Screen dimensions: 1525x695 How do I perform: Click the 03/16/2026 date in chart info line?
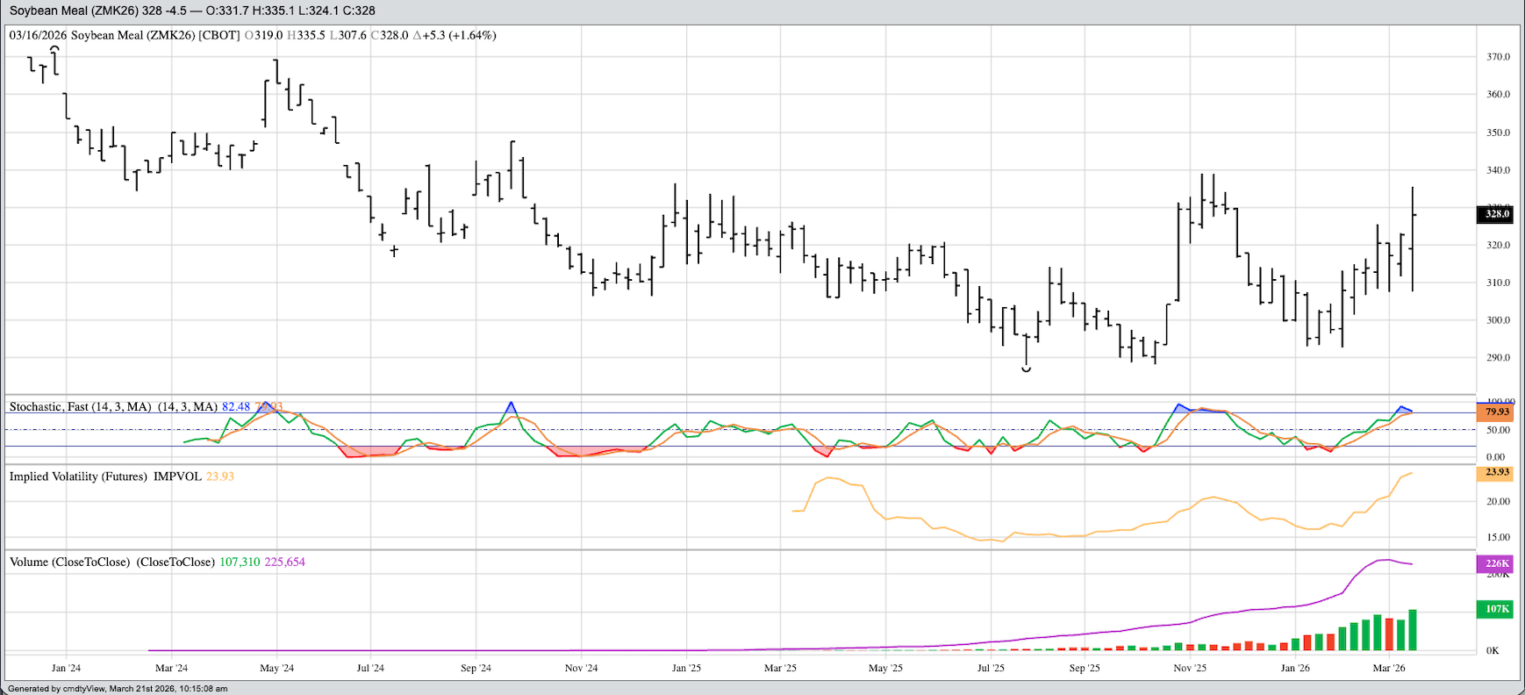coord(38,35)
